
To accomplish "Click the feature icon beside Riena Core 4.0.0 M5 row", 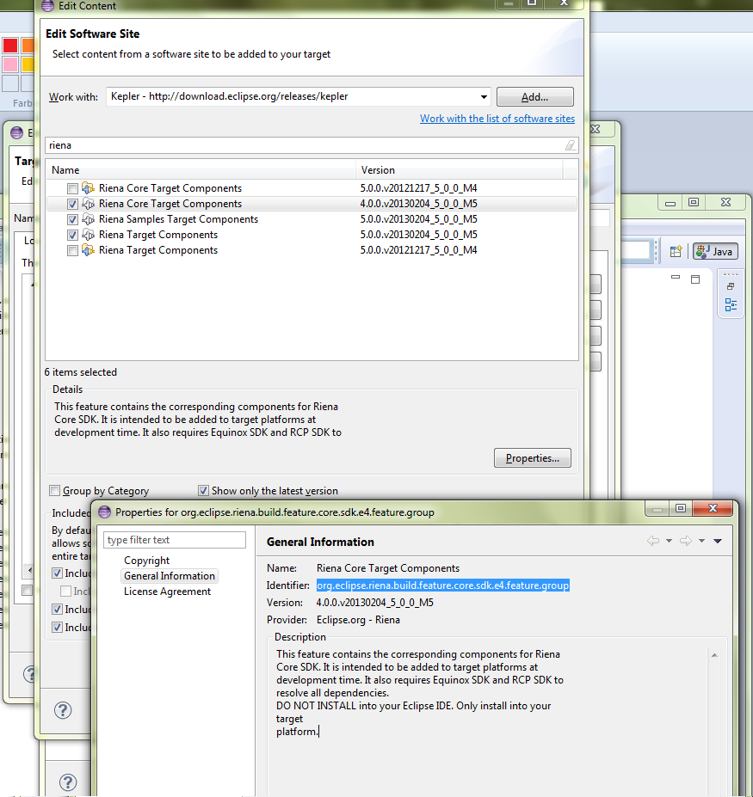I will [88, 204].
